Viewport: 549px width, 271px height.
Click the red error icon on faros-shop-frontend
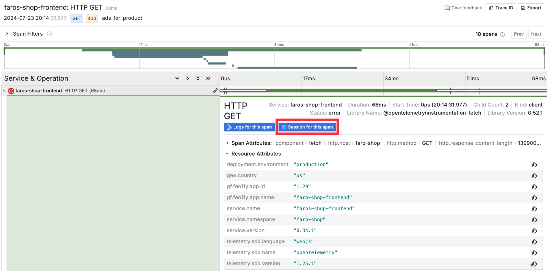11,91
